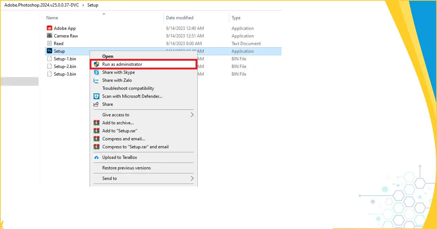This screenshot has height=229, width=437.
Task: Sort files by Date modified column
Action: (x=180, y=18)
